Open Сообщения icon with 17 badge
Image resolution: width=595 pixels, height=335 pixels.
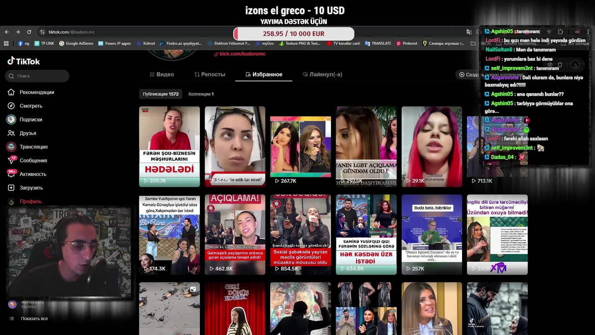click(x=11, y=160)
